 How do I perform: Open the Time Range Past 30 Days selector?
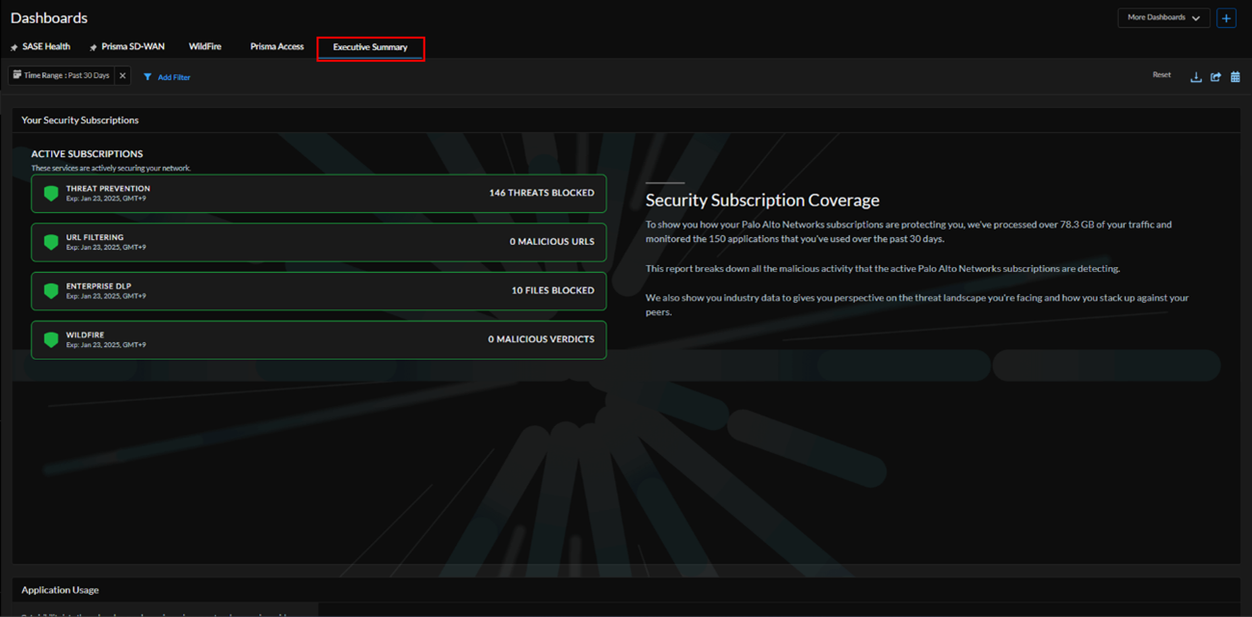[62, 75]
